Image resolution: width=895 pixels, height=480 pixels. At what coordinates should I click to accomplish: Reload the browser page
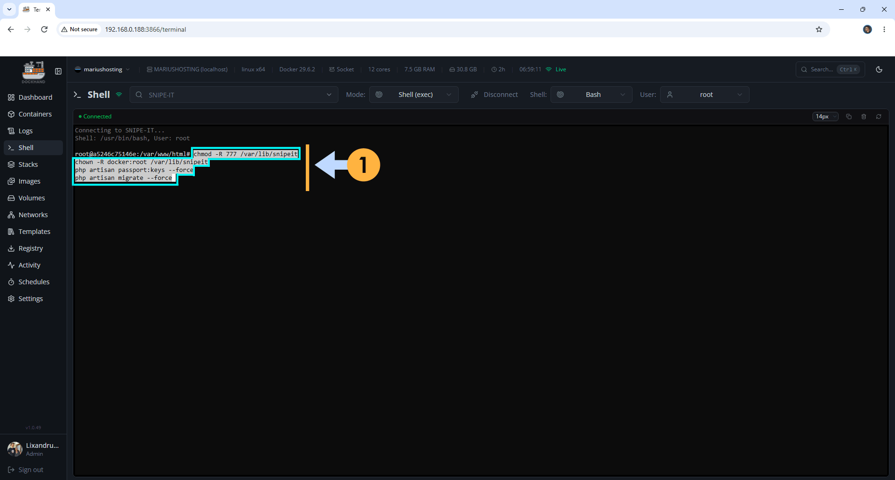44,29
